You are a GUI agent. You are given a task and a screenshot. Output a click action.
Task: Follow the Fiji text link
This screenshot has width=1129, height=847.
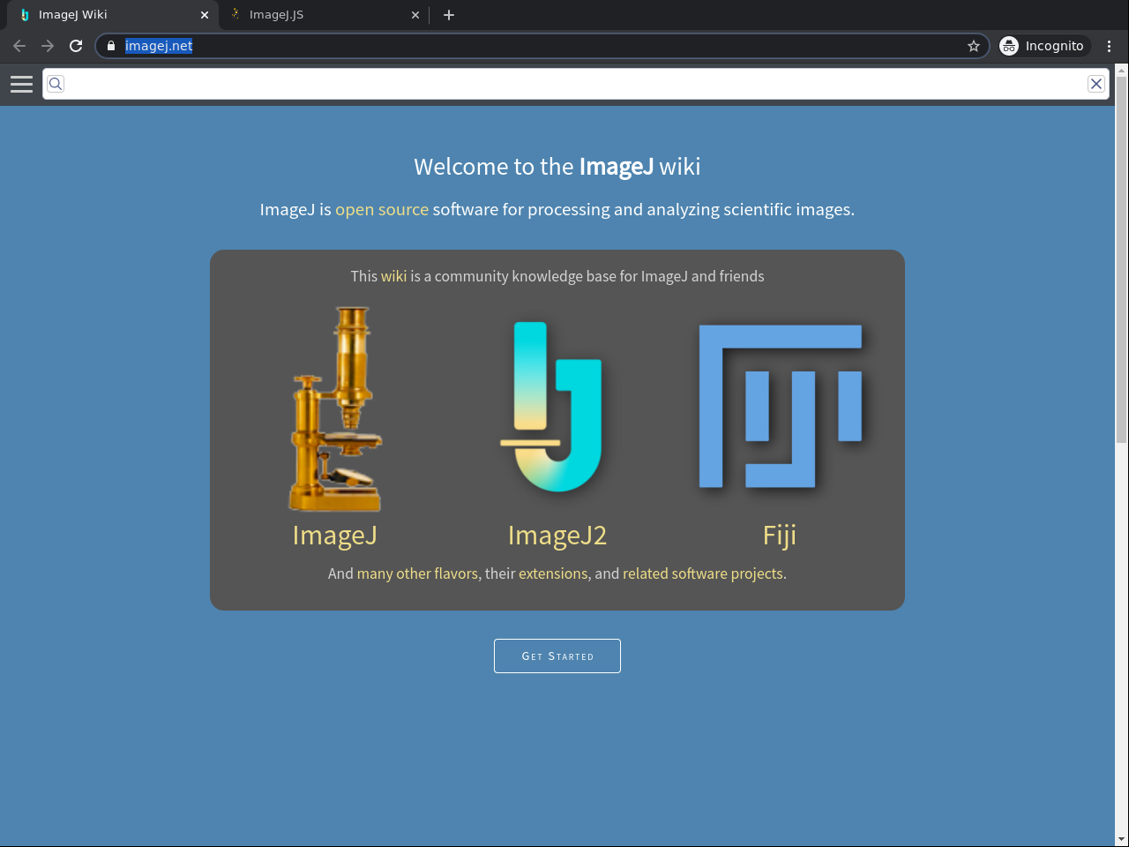(x=780, y=536)
